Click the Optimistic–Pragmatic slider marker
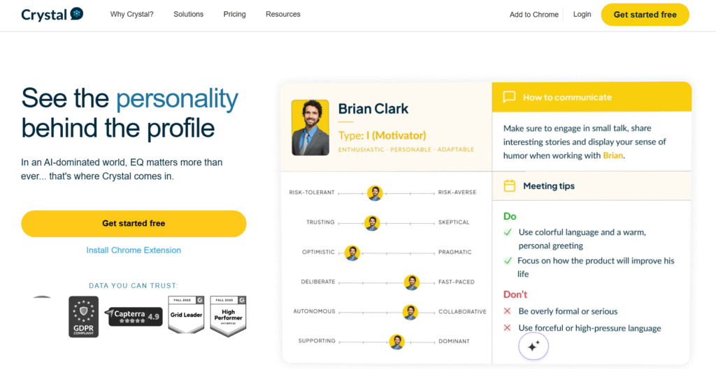 point(352,253)
